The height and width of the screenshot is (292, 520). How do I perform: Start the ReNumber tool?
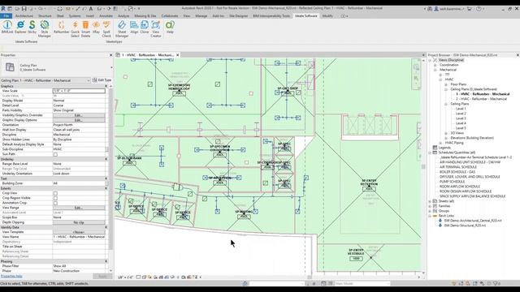[62, 27]
